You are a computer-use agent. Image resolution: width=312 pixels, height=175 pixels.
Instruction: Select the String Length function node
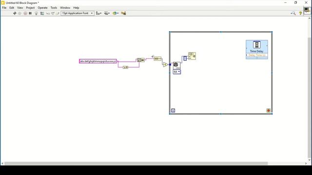point(157,59)
